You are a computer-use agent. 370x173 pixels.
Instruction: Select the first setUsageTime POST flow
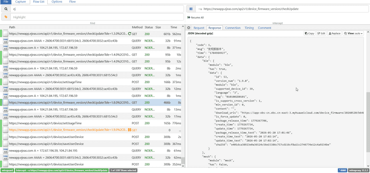click(x=92, y=82)
